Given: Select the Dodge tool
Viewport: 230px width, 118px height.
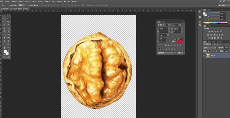Looking at the screenshot, I should (x=8, y=38).
